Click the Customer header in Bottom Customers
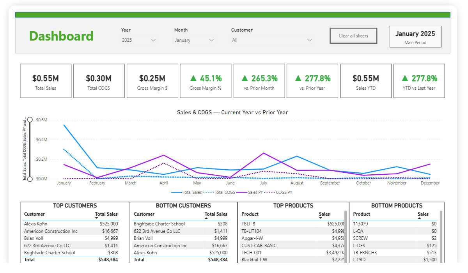 click(x=144, y=214)
